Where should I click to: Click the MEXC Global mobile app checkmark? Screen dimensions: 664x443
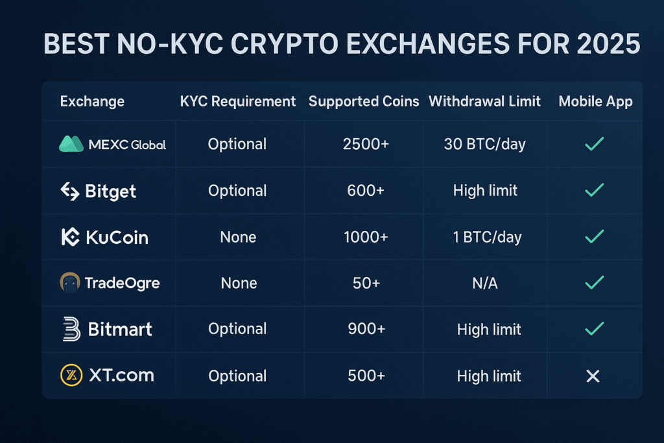pos(594,144)
